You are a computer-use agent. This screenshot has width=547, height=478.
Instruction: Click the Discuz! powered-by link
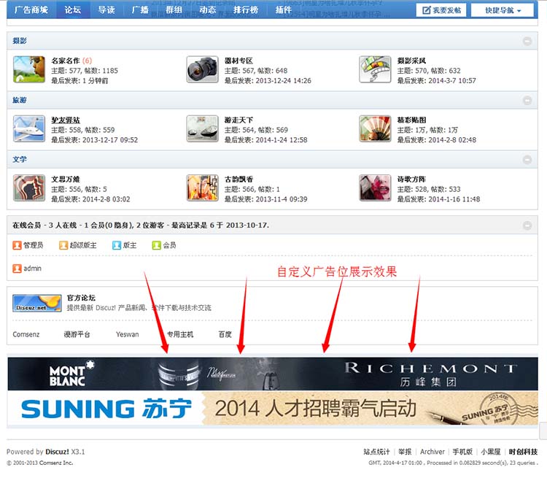57,452
